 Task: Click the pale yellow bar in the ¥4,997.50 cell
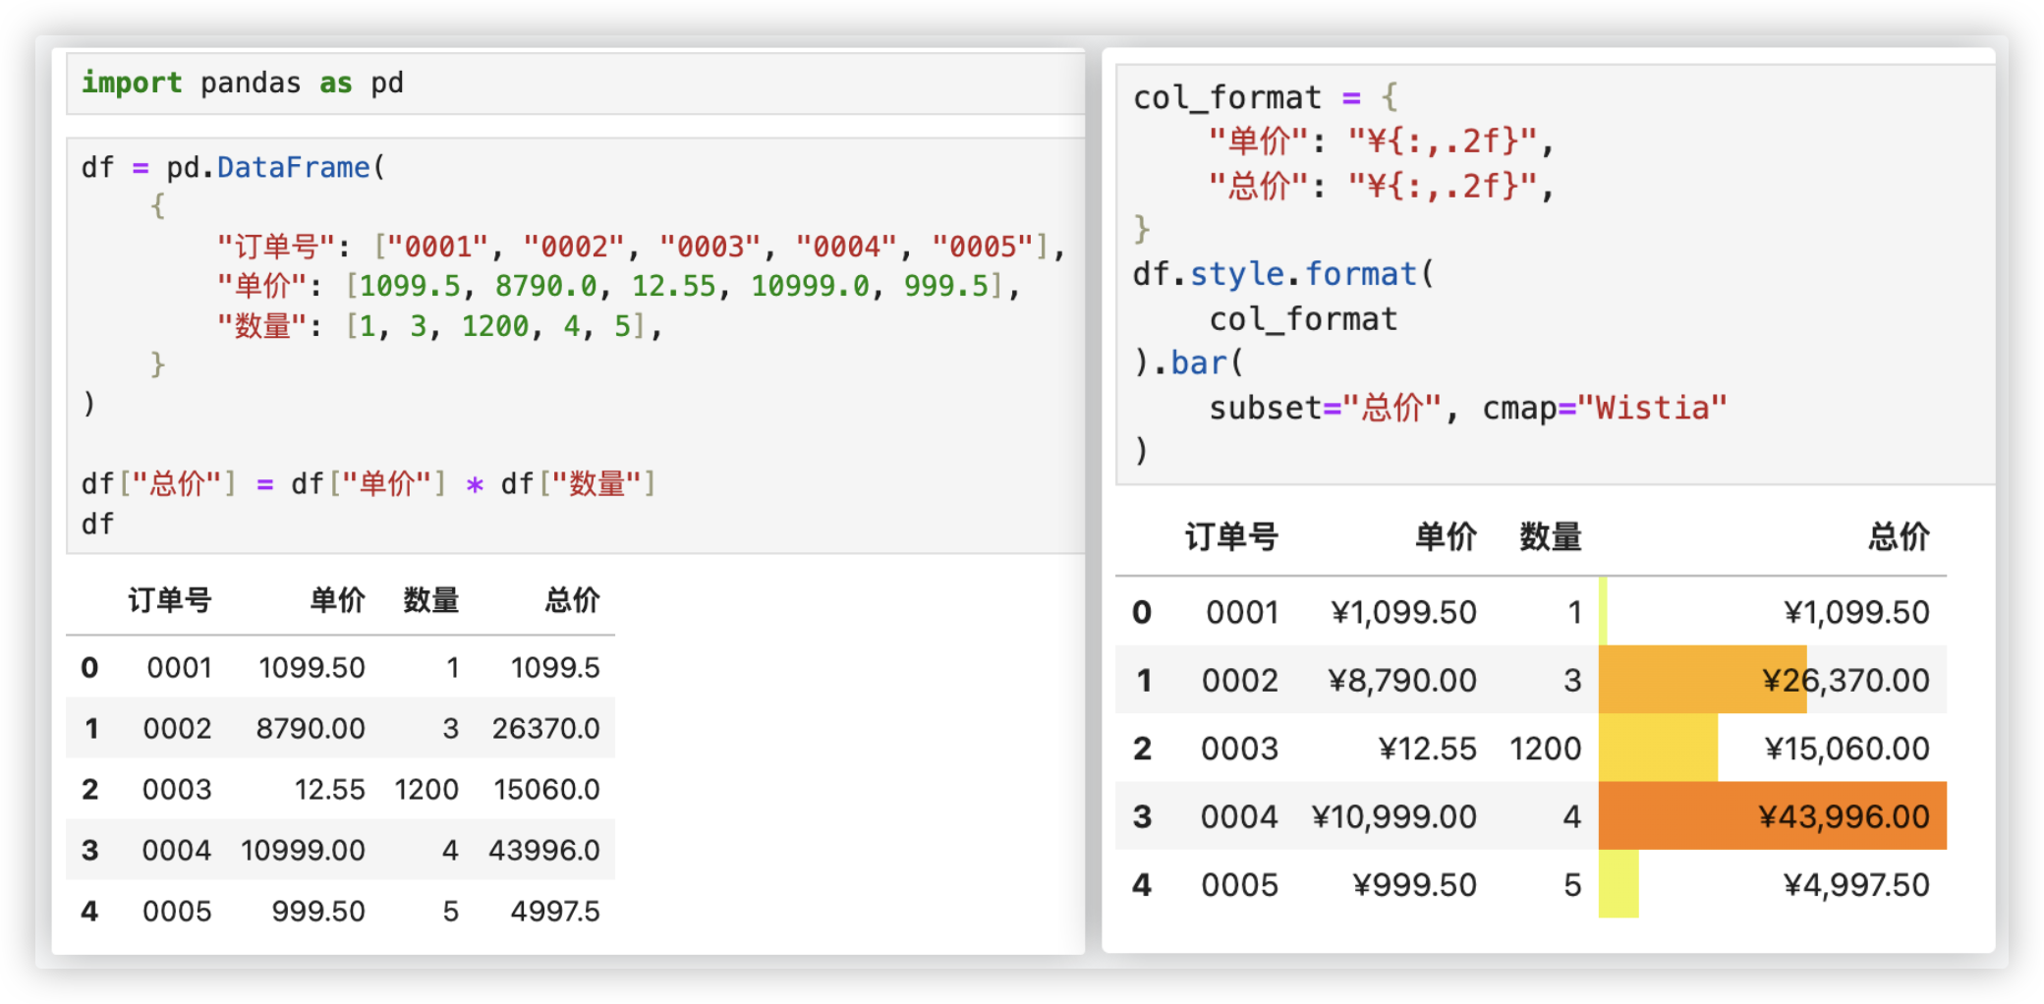[1618, 884]
